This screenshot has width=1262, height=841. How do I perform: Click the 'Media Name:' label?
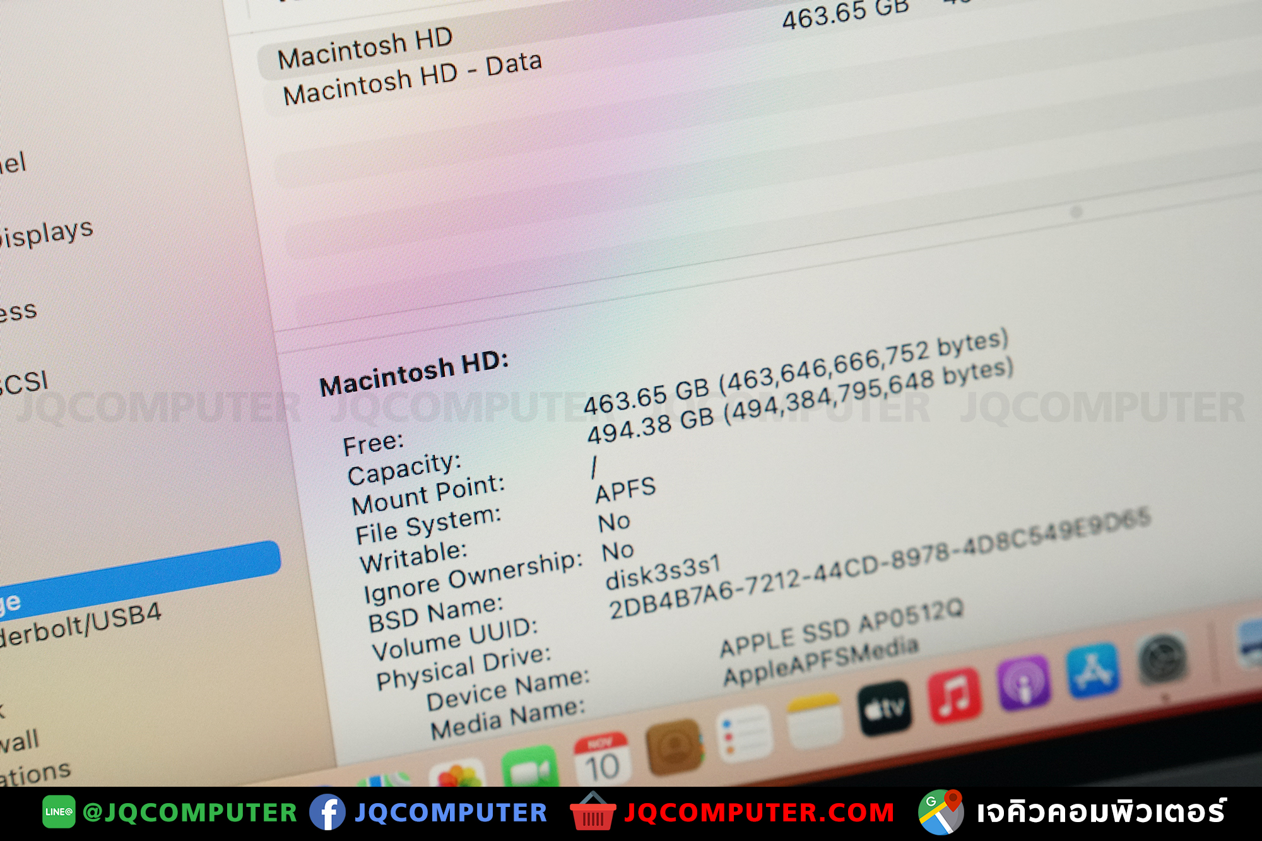[508, 719]
